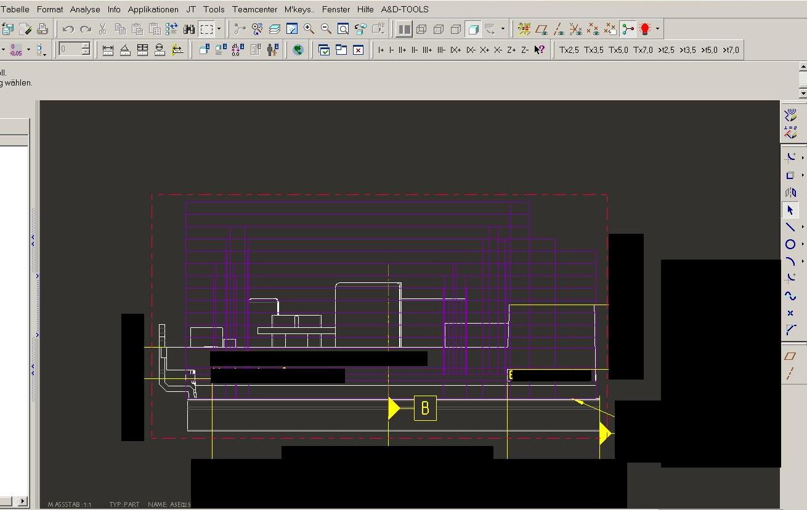Click the >t3,5 button
Screen dimensions: 807x510
pyautogui.click(x=687, y=50)
